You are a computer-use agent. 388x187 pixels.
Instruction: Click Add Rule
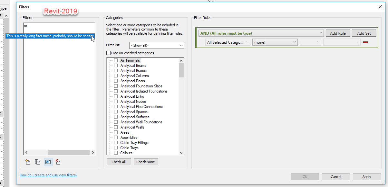(338, 33)
